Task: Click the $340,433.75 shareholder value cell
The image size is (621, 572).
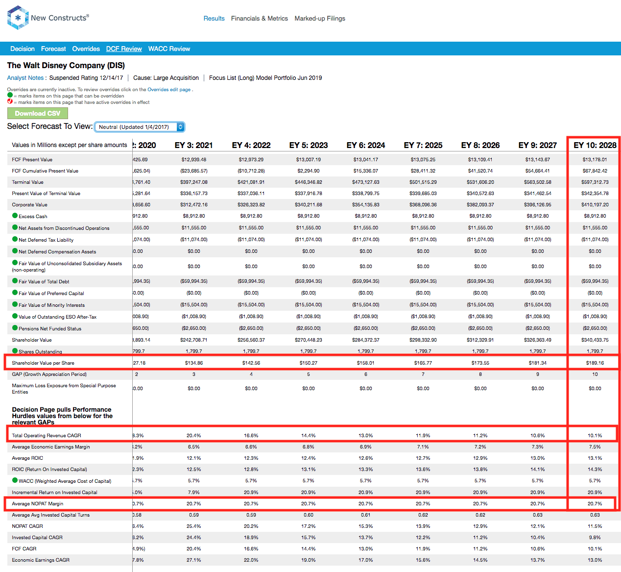Action: pos(595,340)
